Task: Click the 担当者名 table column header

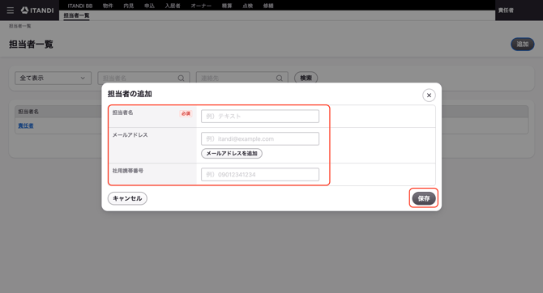Action: tap(28, 112)
